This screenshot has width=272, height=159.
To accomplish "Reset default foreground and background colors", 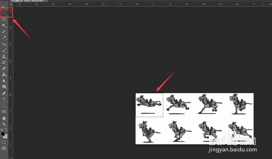I will tap(2, 129).
